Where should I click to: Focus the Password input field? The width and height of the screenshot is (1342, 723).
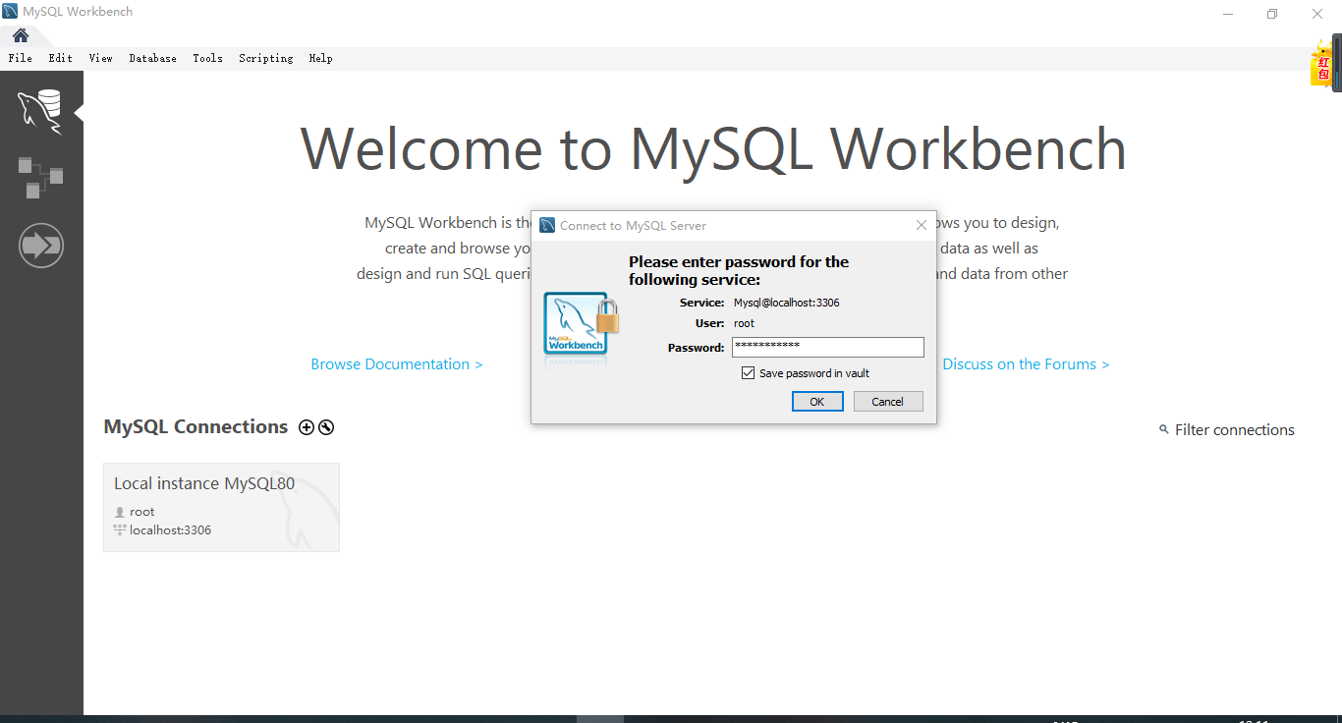point(827,347)
